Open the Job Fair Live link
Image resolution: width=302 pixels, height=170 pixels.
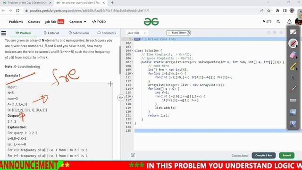[x=55, y=22]
